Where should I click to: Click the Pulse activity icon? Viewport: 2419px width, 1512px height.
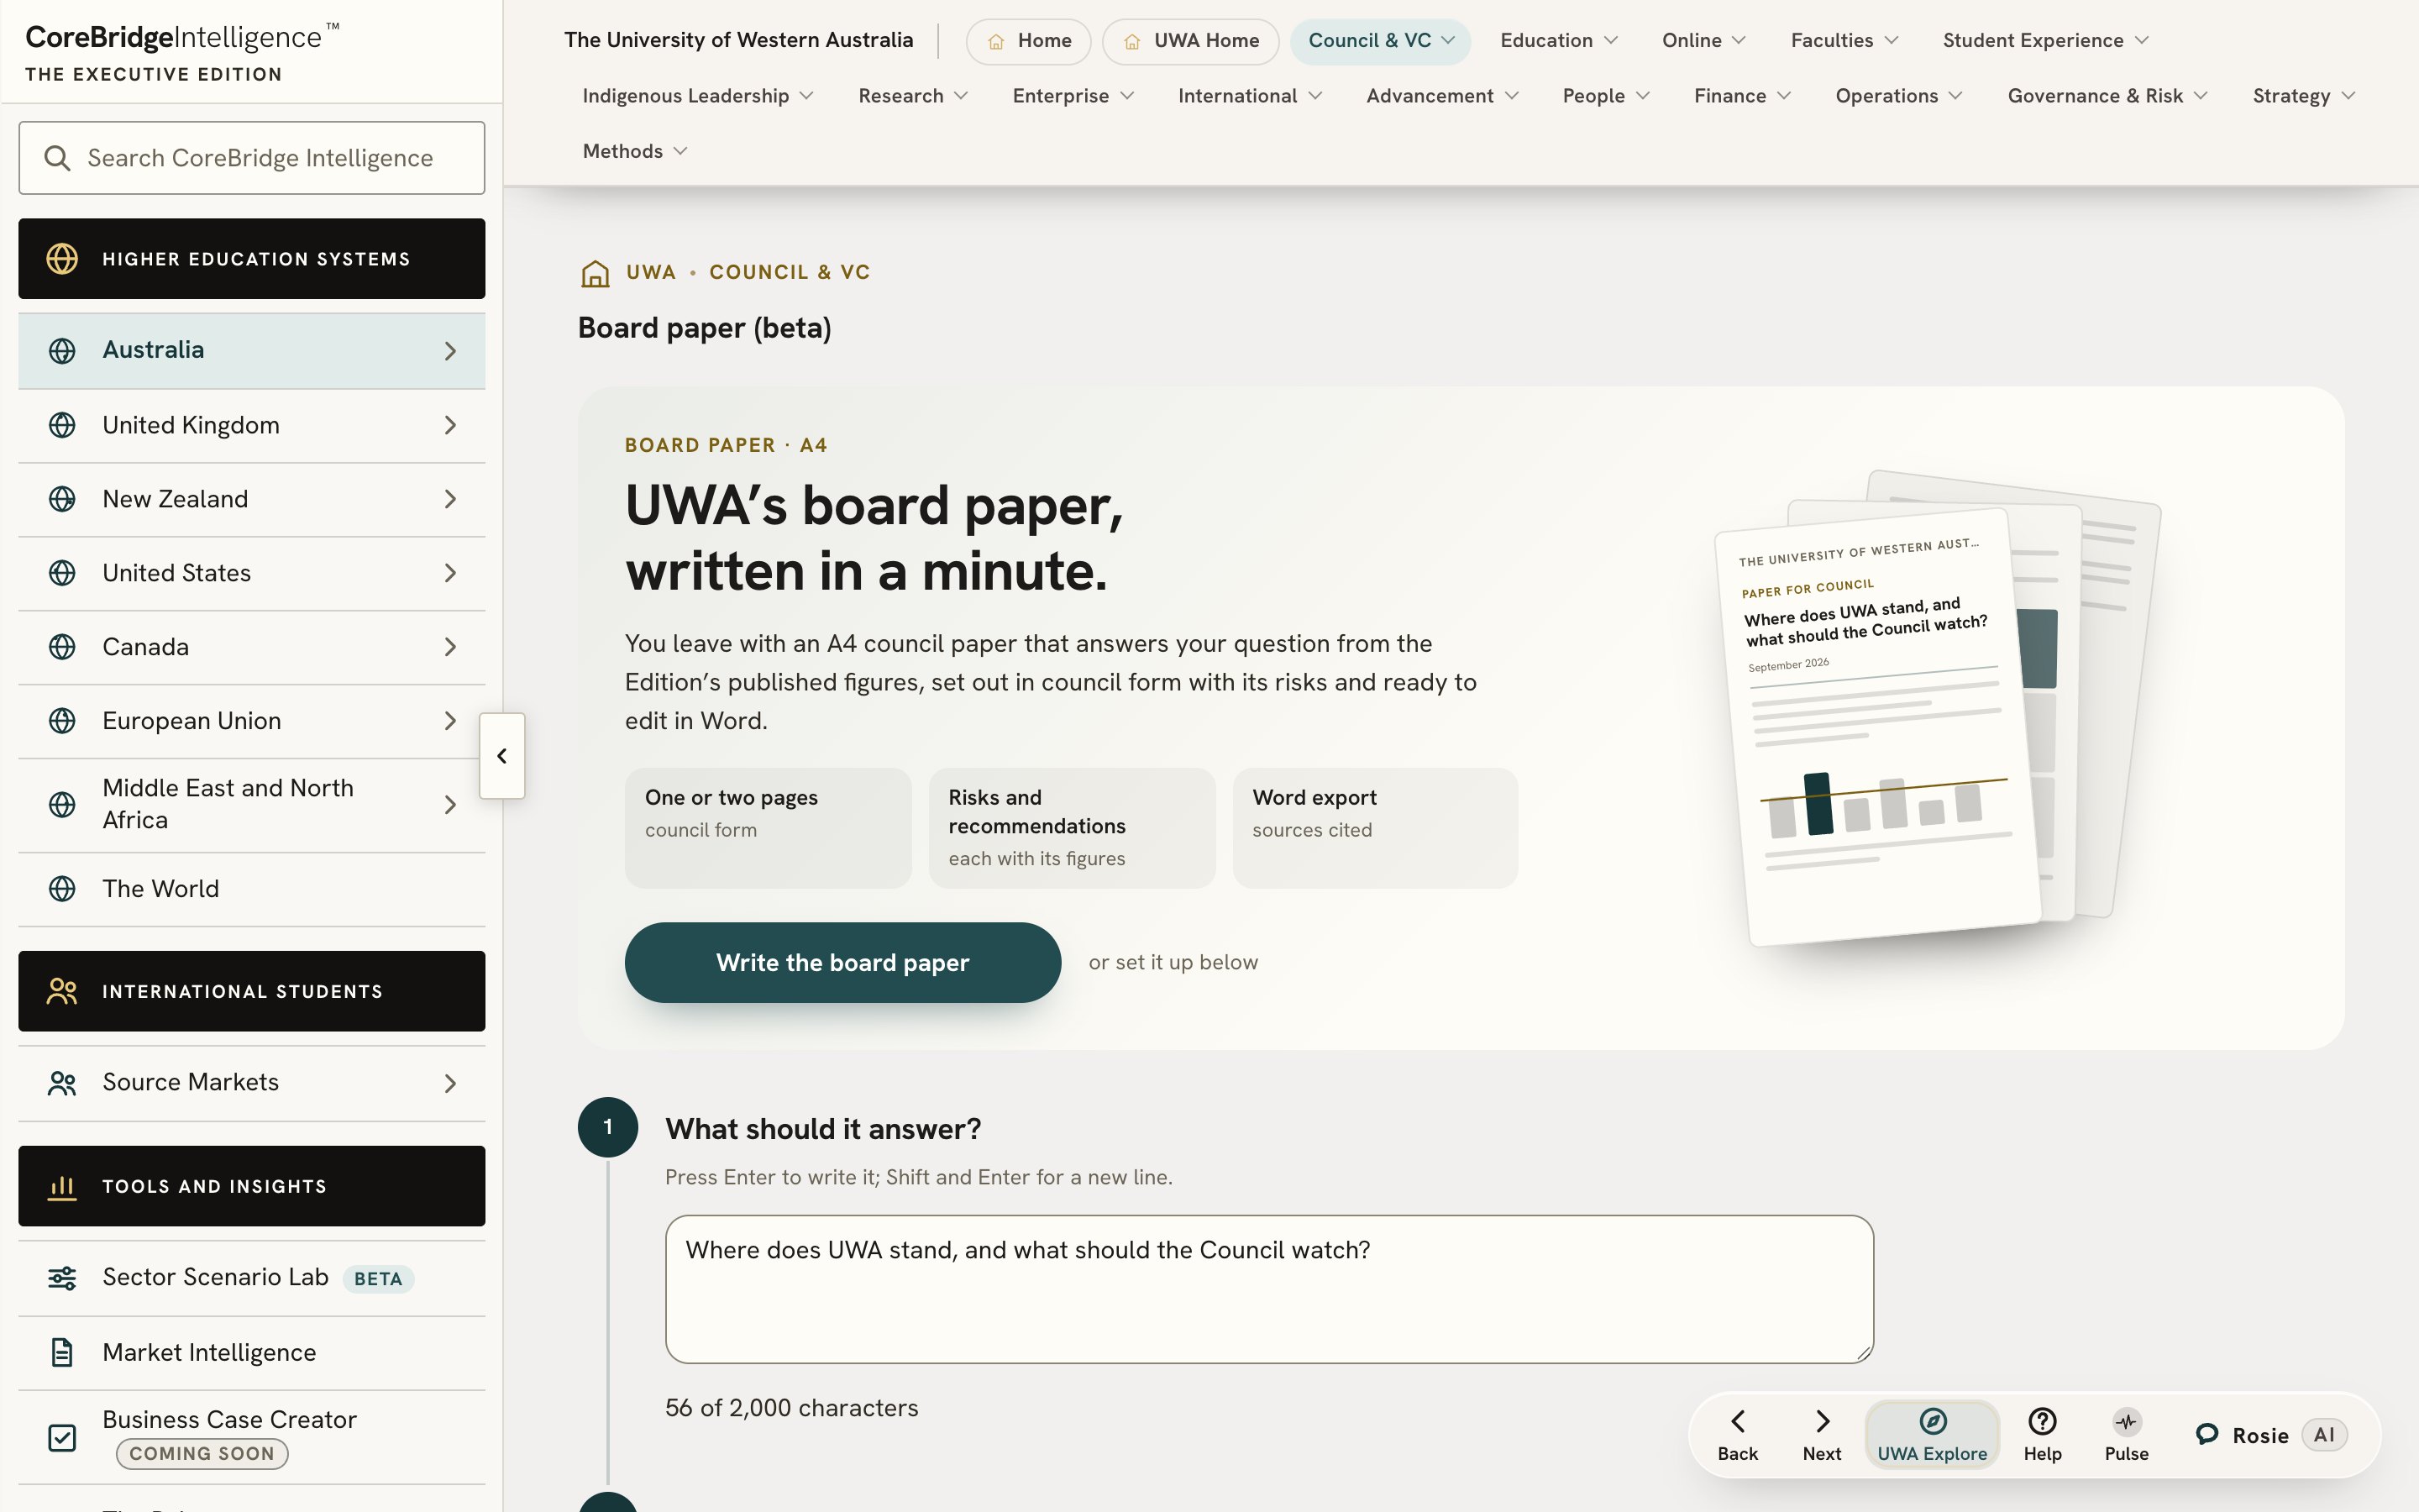2126,1421
